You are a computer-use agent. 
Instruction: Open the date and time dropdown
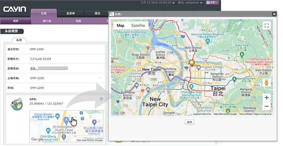[x=157, y=2]
